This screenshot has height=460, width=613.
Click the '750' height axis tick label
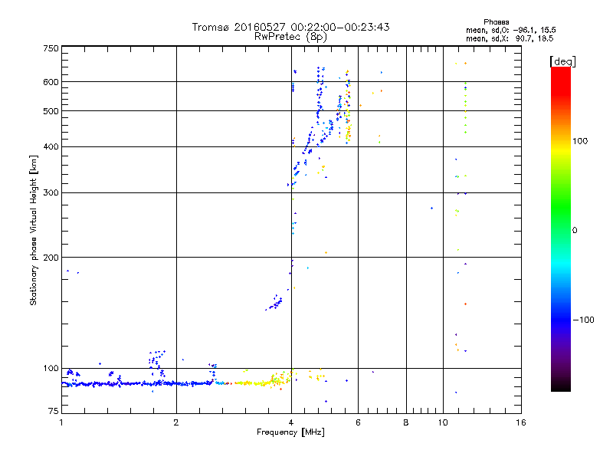tap(51, 48)
